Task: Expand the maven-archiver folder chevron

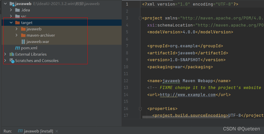Action: click(x=16, y=35)
